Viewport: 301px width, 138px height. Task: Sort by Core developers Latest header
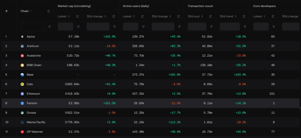point(259,16)
